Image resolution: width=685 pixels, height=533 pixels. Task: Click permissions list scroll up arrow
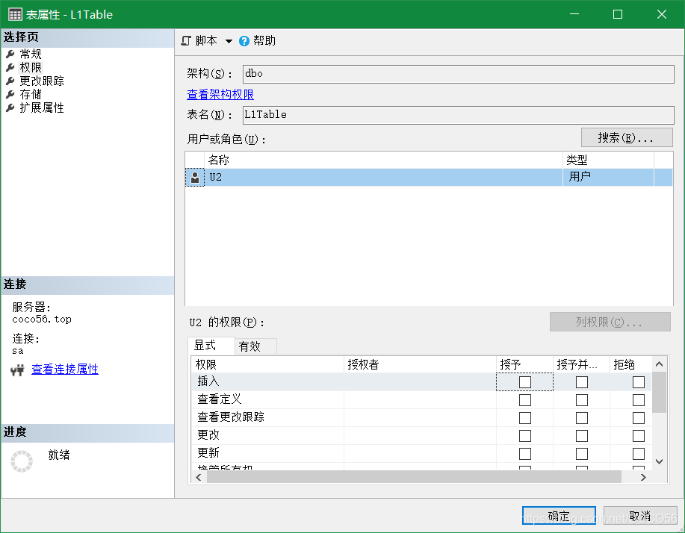(x=659, y=364)
